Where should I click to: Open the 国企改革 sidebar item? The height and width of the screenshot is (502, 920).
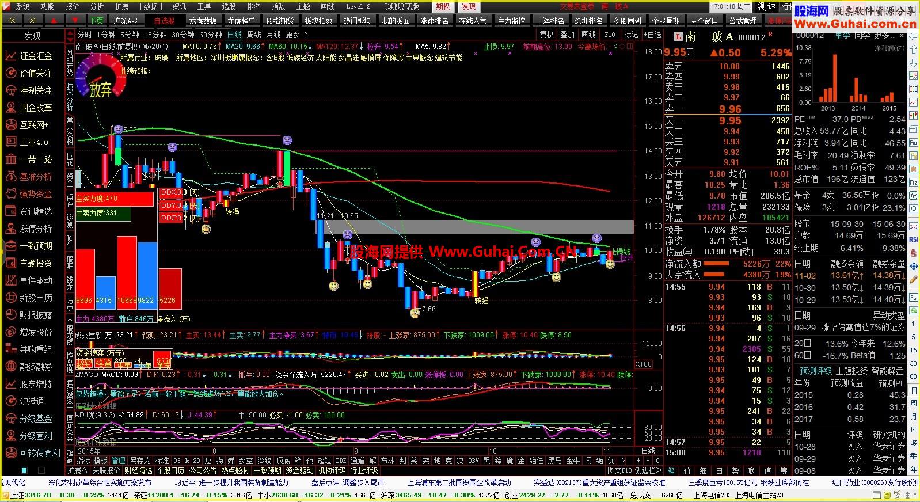pos(30,108)
